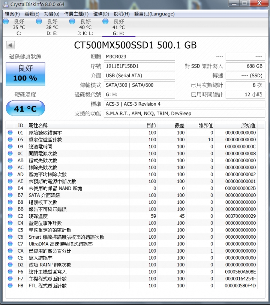Screen dimensions: 270x305
Task: Click the status icon for attribute C7
Action: tap(10, 244)
